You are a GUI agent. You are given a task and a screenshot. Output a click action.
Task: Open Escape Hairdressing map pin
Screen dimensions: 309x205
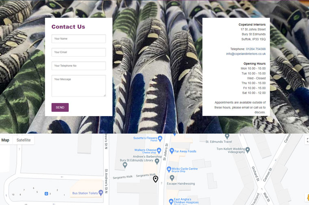click(172, 178)
